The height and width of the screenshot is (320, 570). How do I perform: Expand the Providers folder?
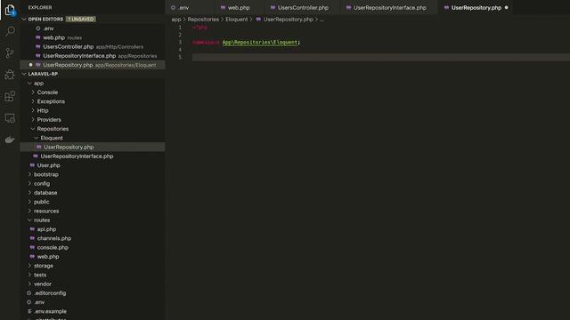click(33, 119)
